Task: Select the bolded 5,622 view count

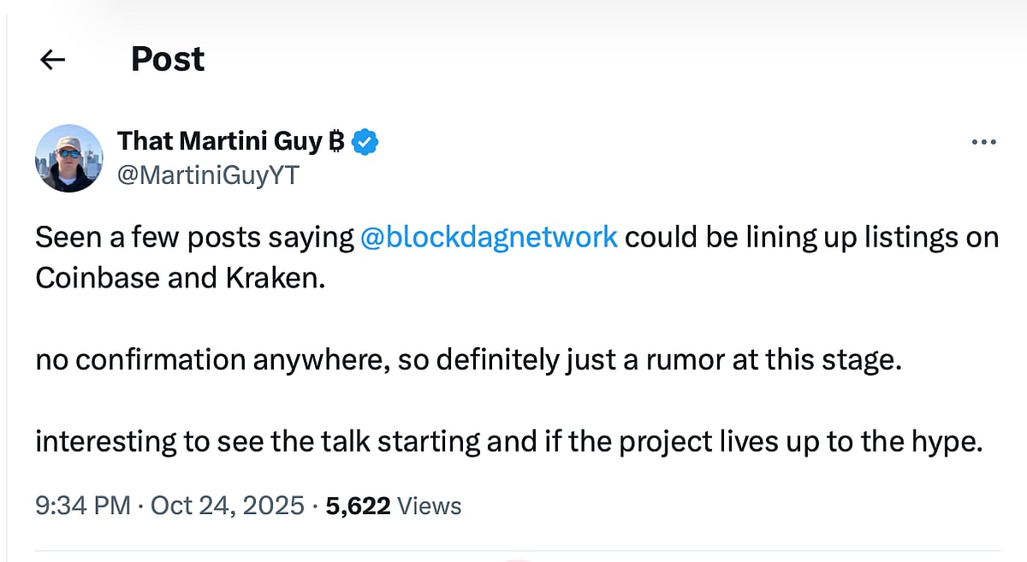Action: tap(357, 506)
